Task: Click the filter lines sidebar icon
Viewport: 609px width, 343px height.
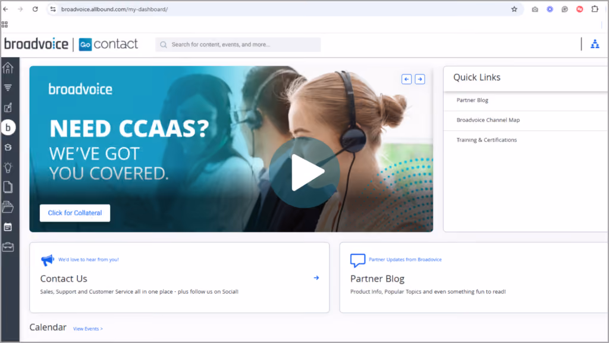Action: [x=8, y=88]
